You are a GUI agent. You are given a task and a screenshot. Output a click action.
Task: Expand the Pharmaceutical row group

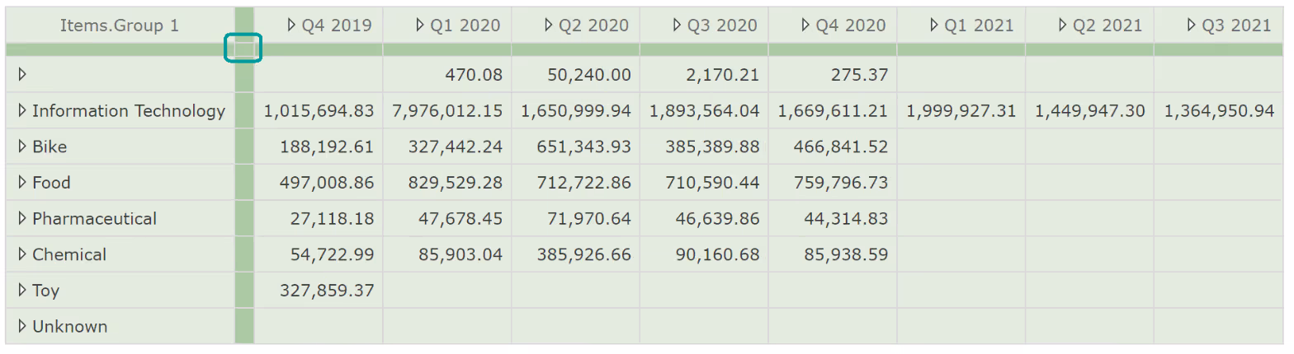click(x=22, y=219)
